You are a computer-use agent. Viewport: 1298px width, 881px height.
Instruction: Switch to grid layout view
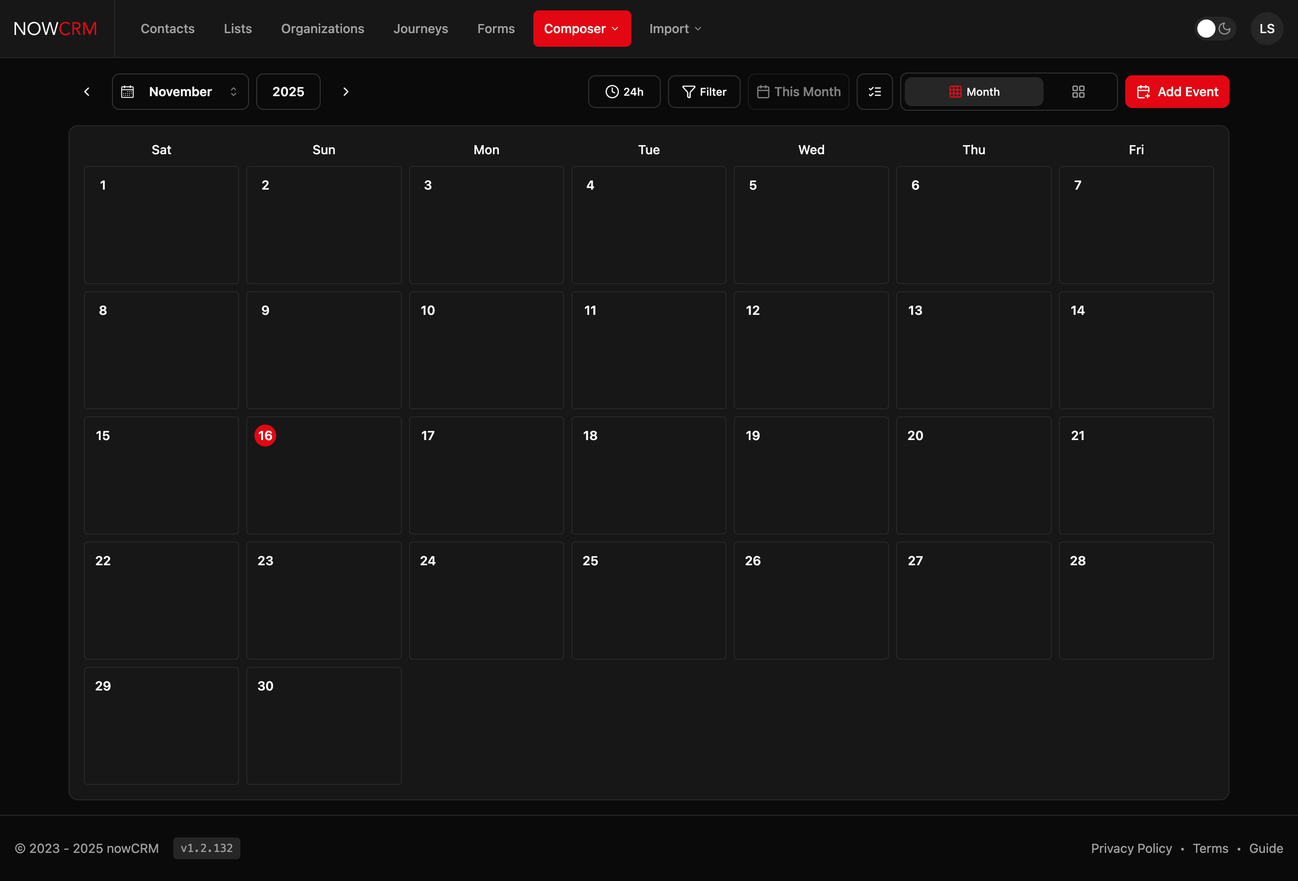pyautogui.click(x=1078, y=91)
